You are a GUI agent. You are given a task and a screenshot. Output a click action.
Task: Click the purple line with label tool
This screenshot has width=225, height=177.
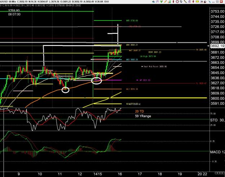[201, 2]
